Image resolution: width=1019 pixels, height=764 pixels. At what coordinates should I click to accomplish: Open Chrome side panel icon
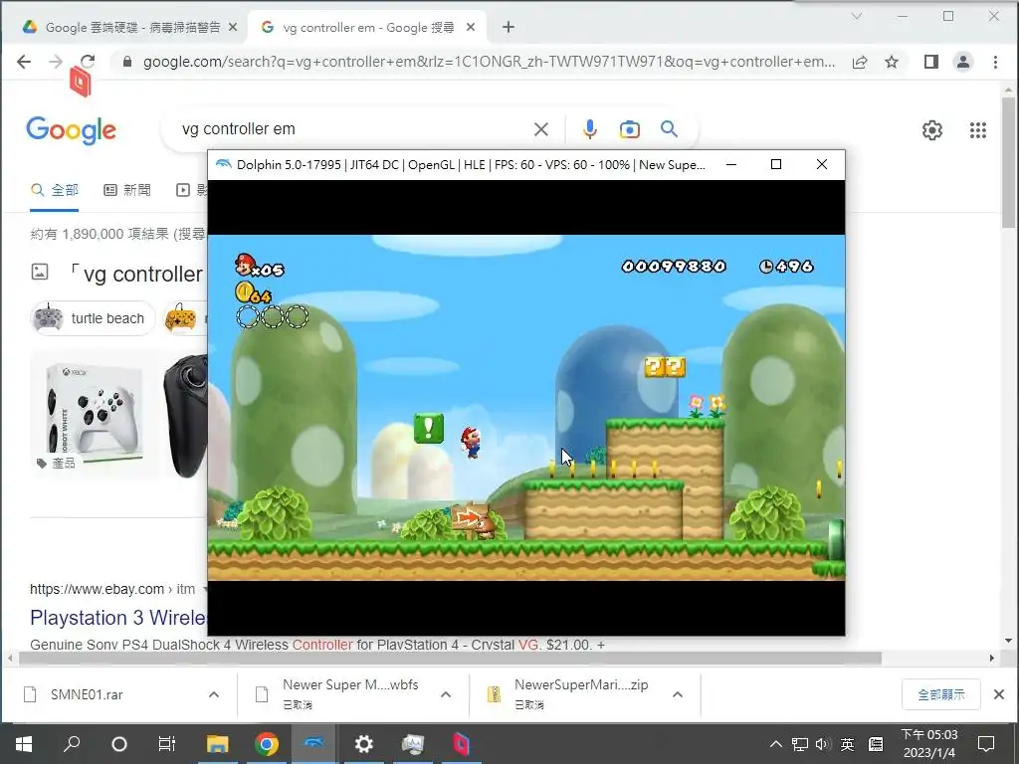click(931, 62)
